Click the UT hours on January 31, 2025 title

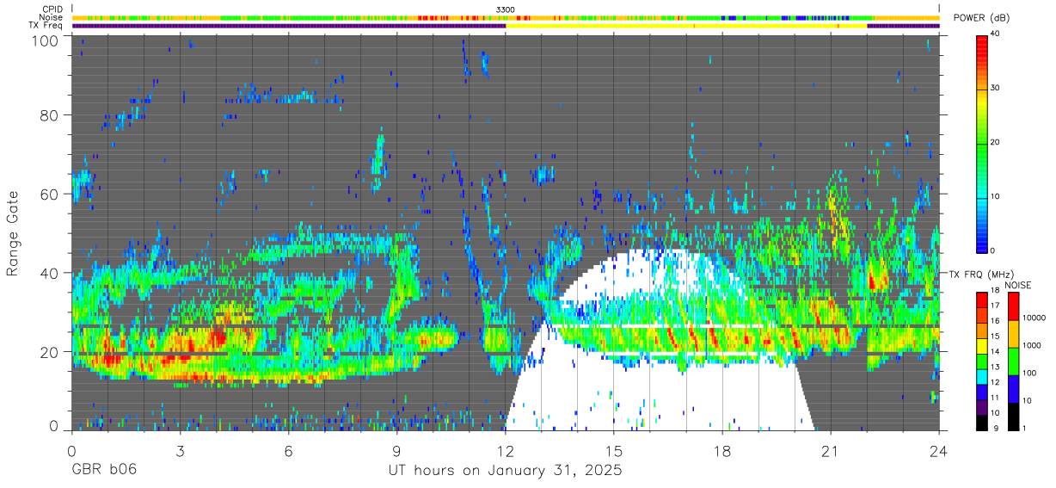(506, 472)
